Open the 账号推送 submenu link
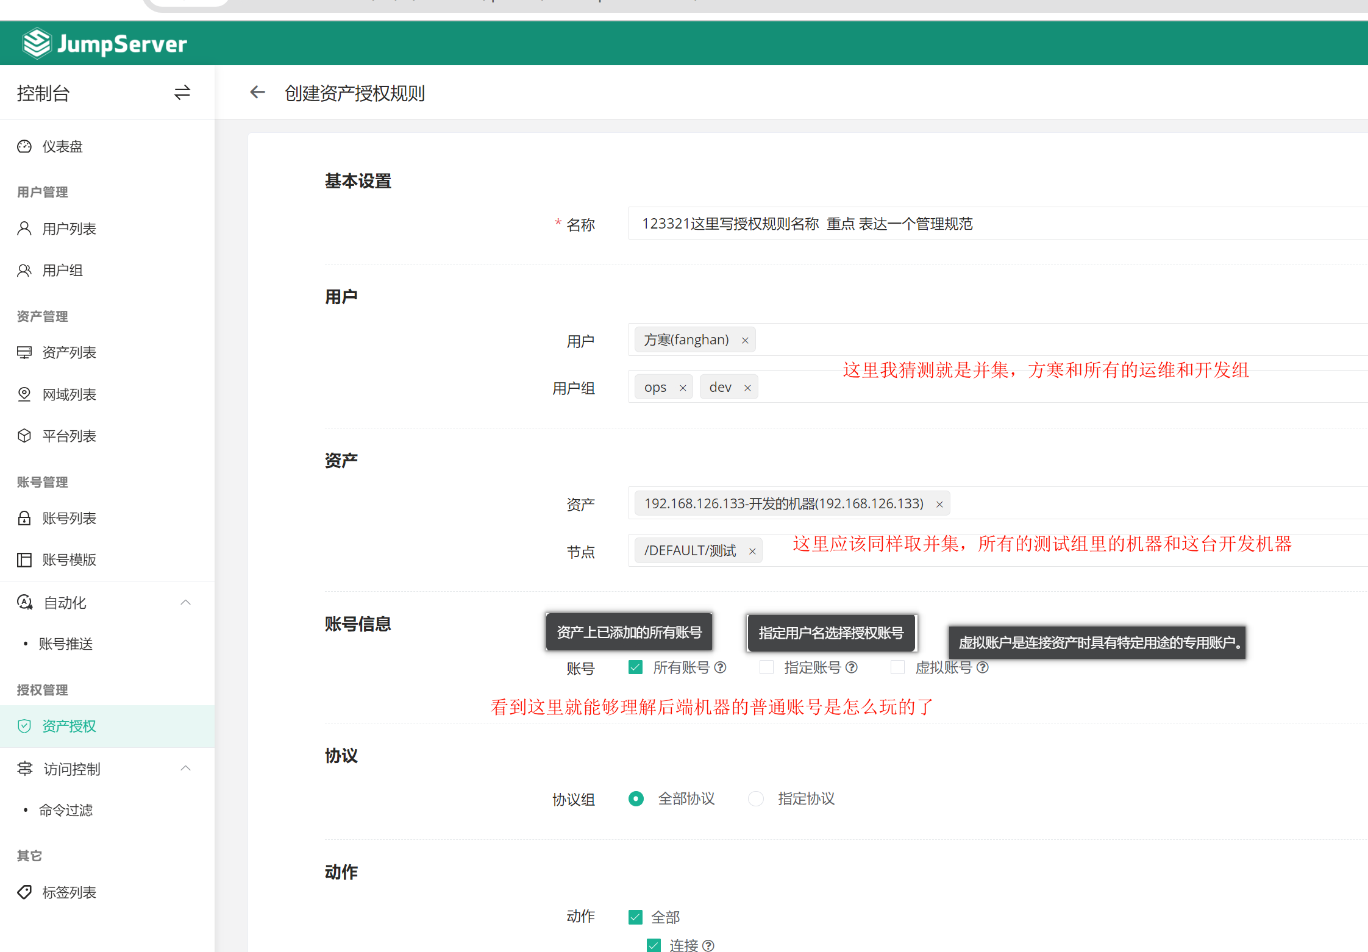 point(66,644)
